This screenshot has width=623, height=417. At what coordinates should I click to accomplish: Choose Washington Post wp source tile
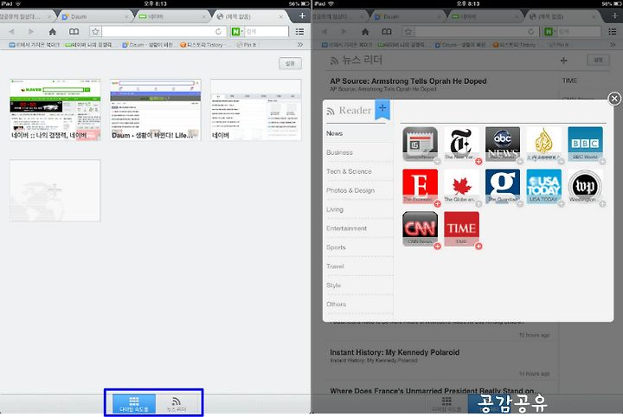click(x=585, y=186)
